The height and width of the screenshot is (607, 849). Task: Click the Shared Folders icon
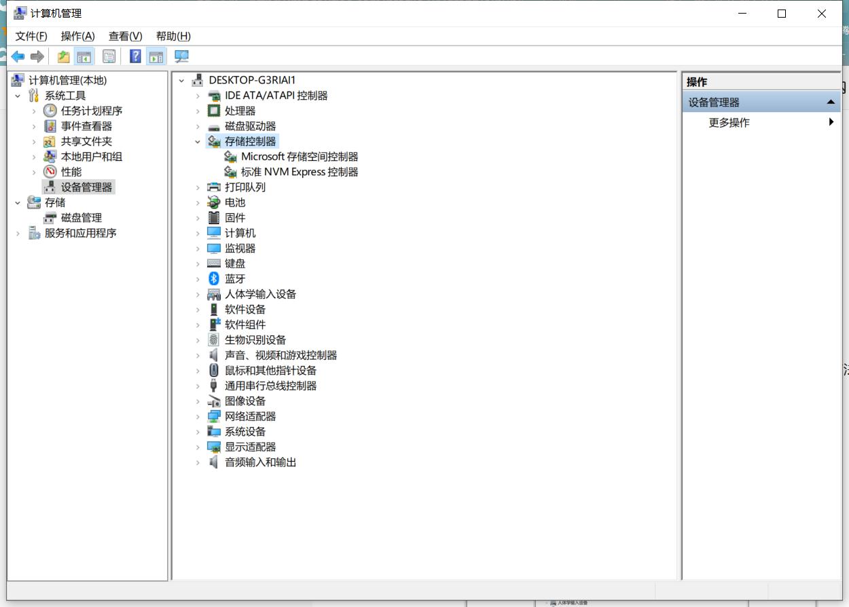point(50,141)
